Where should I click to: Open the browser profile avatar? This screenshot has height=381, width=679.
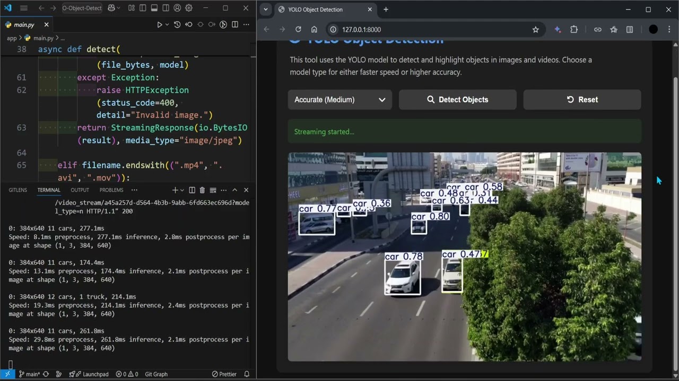(x=654, y=30)
